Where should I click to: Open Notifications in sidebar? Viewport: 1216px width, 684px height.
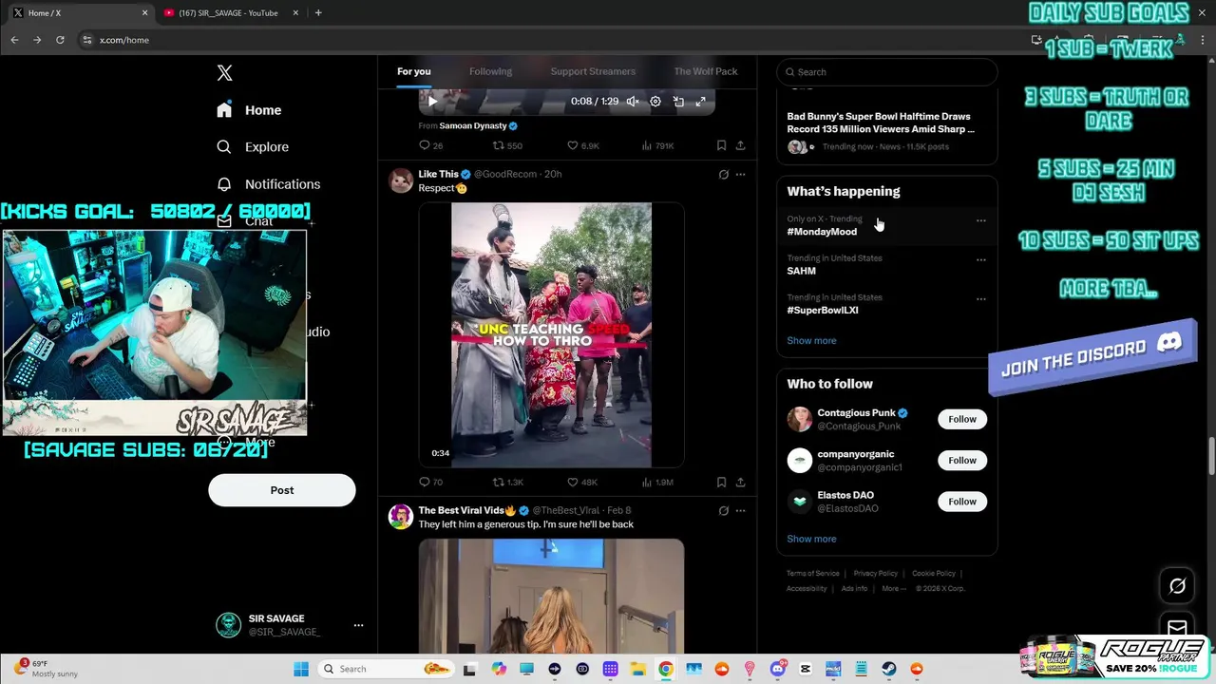click(x=268, y=184)
